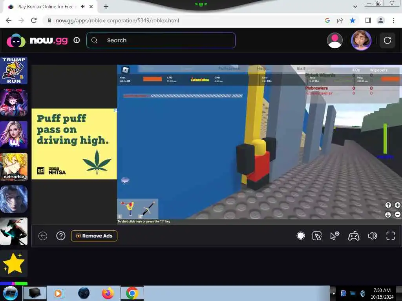The image size is (402, 301).
Task: Open the yellow star sidebar icon
Action: (14, 263)
